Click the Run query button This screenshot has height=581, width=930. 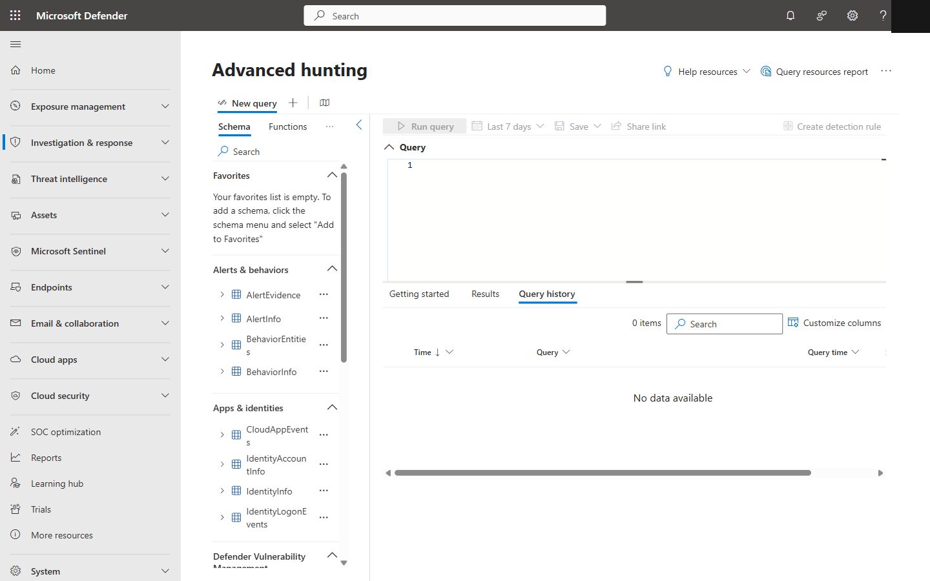pyautogui.click(x=424, y=126)
